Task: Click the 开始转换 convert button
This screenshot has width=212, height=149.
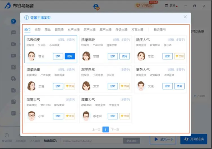Action: tap(194, 139)
